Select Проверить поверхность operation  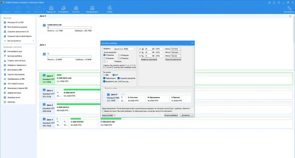pyautogui.click(x=17, y=65)
